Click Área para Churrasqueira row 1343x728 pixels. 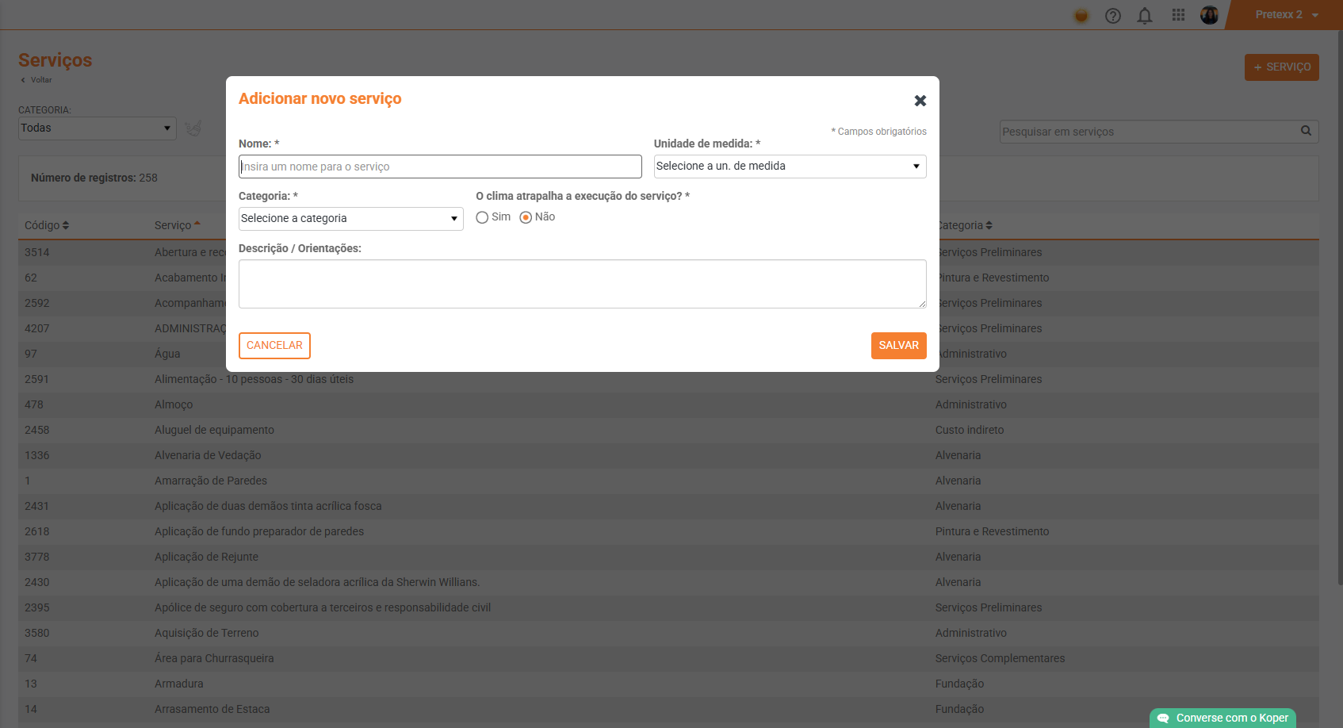[x=668, y=658]
